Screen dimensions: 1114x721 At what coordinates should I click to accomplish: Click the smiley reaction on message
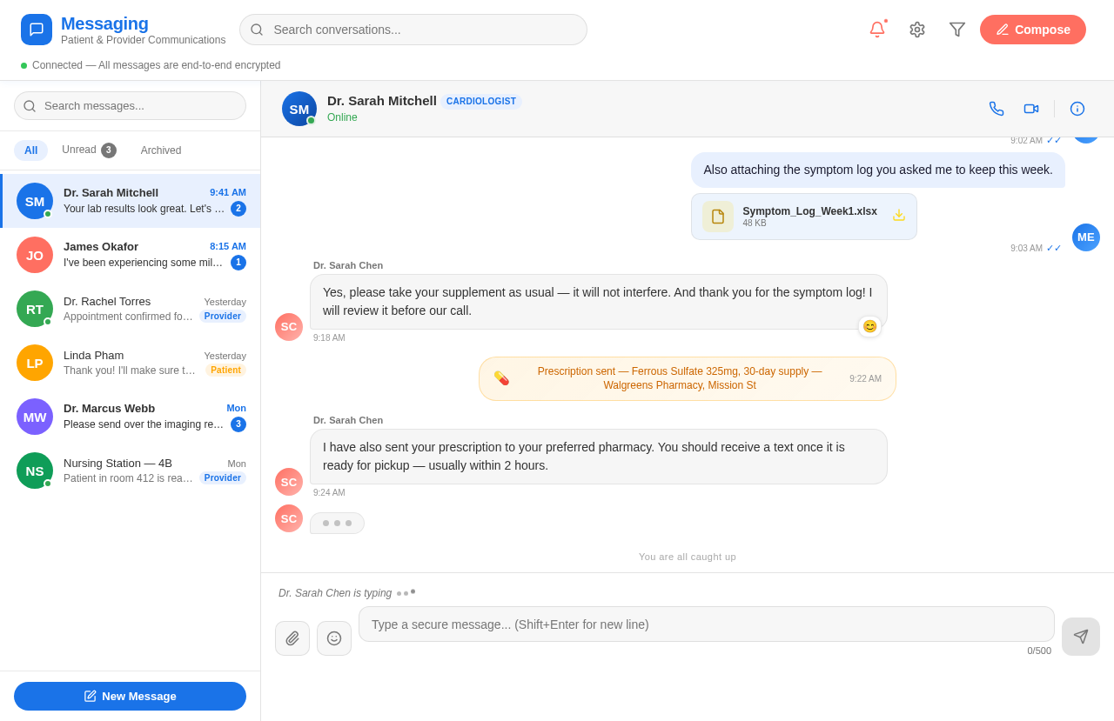tap(869, 326)
